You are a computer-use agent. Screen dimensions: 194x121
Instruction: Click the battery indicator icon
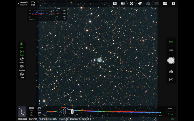(x=33, y=2)
